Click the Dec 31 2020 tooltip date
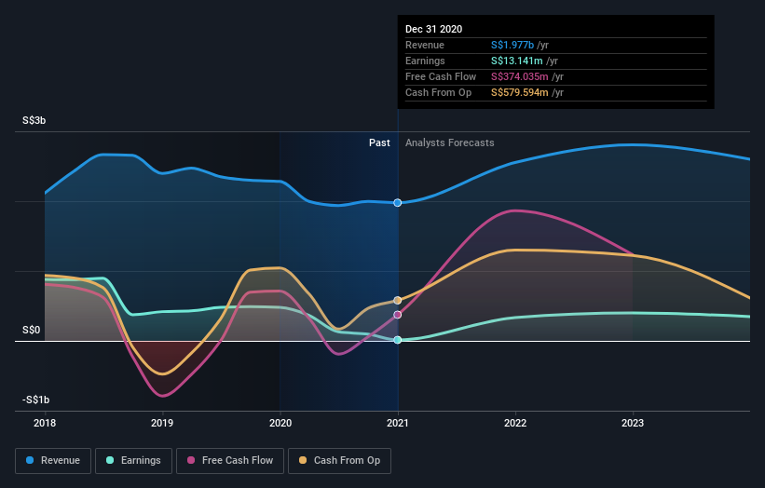 click(x=433, y=29)
